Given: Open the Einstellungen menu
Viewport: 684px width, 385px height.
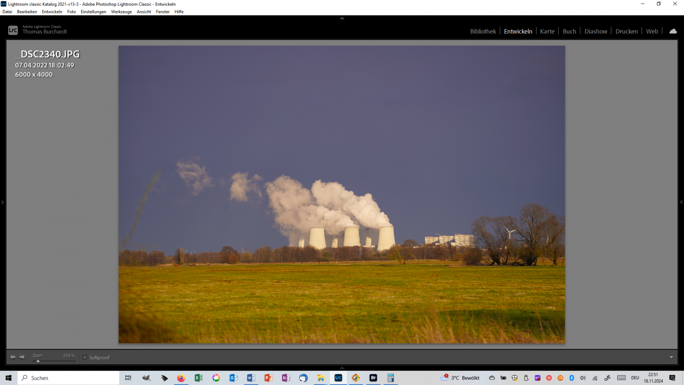Looking at the screenshot, I should (x=93, y=12).
